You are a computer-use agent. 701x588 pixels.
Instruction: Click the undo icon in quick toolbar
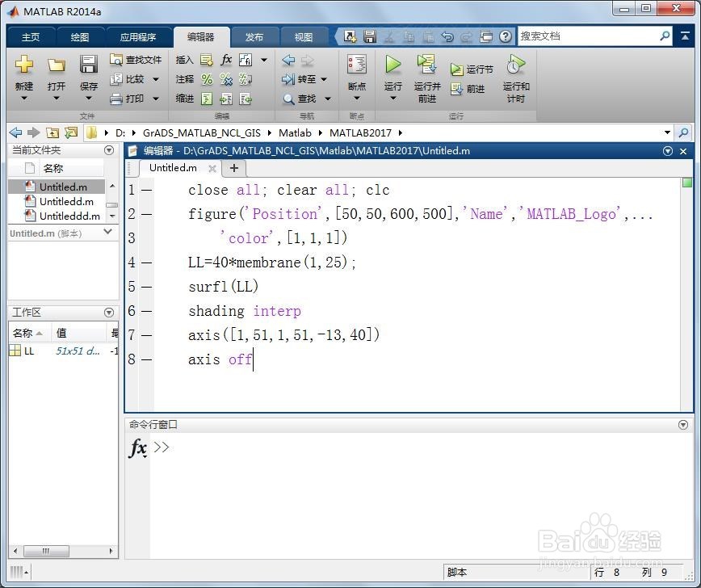447,36
